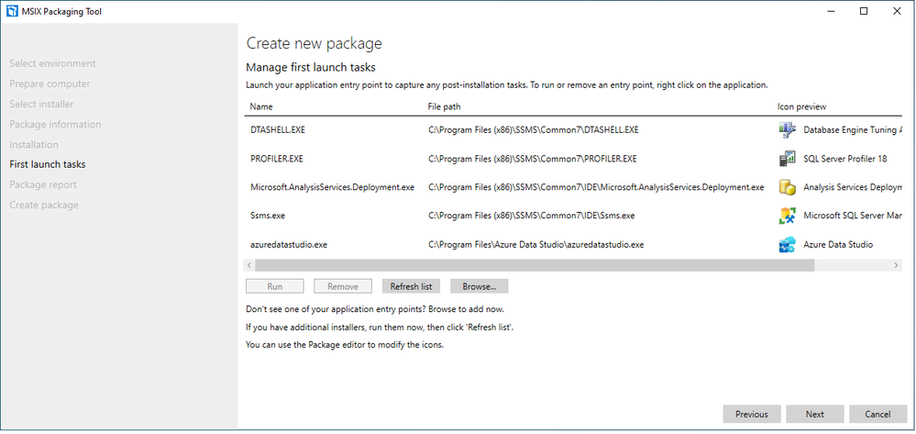Click the MSIX Packaging Tool title bar icon
Viewport: 916px width, 434px height.
[x=12, y=11]
